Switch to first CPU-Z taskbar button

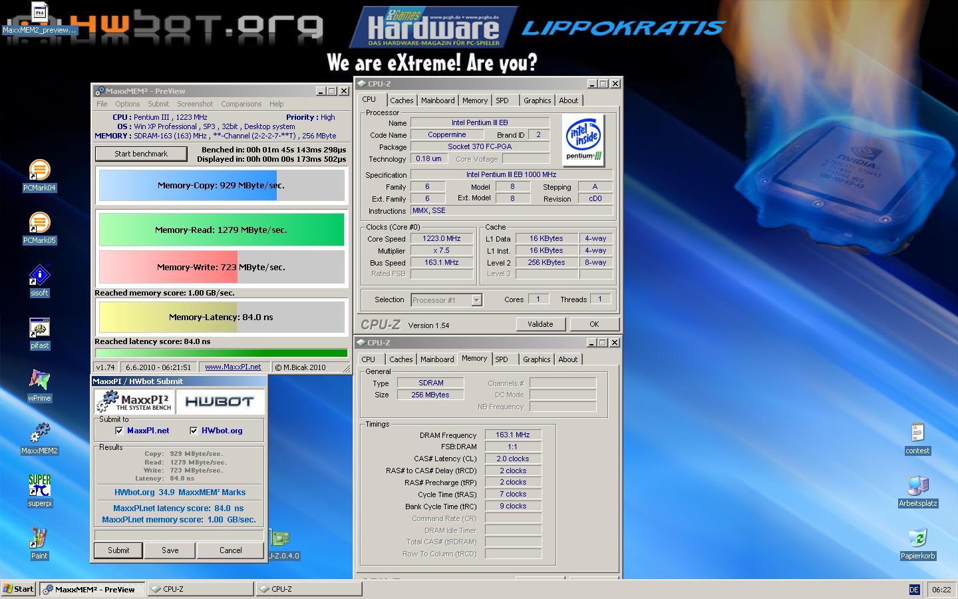click(x=200, y=589)
